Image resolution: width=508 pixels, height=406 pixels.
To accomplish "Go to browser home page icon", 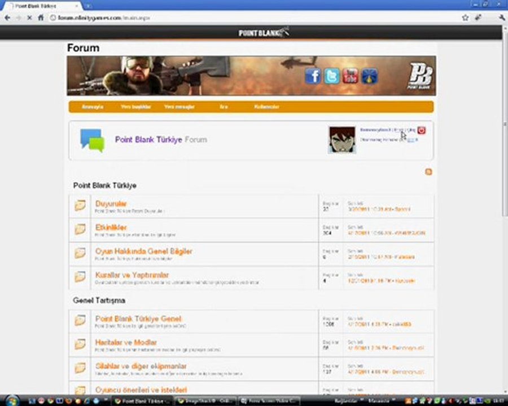I will tap(41, 18).
